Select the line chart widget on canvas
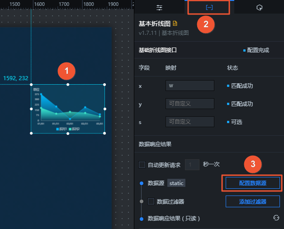Viewport: 284px width, 229px height. pos(68,109)
